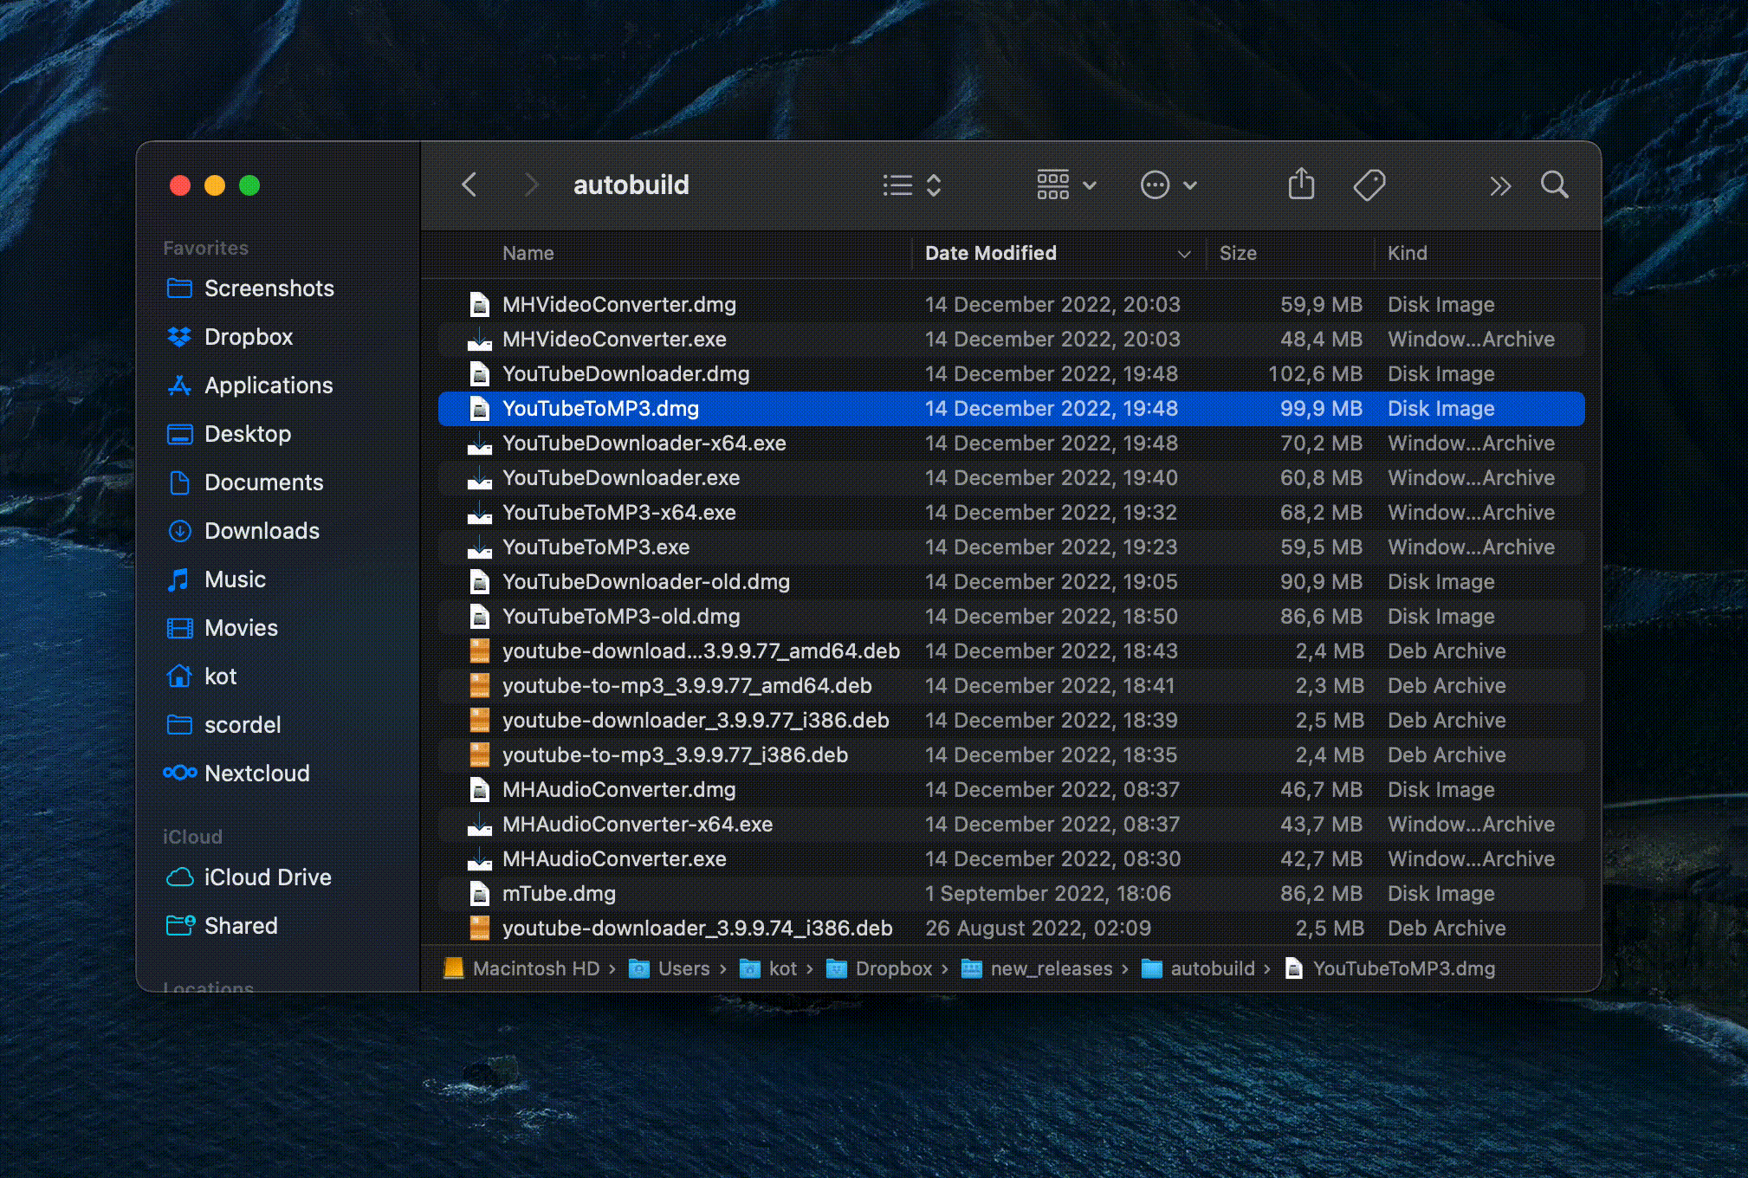This screenshot has width=1748, height=1178.
Task: Sort files by Kind column
Action: click(1407, 253)
